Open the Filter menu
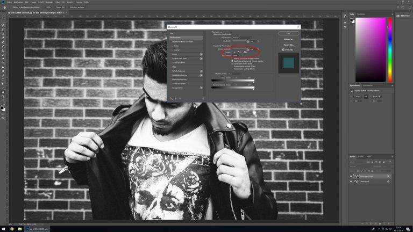Screen dimensions: 413x232 point(55,2)
